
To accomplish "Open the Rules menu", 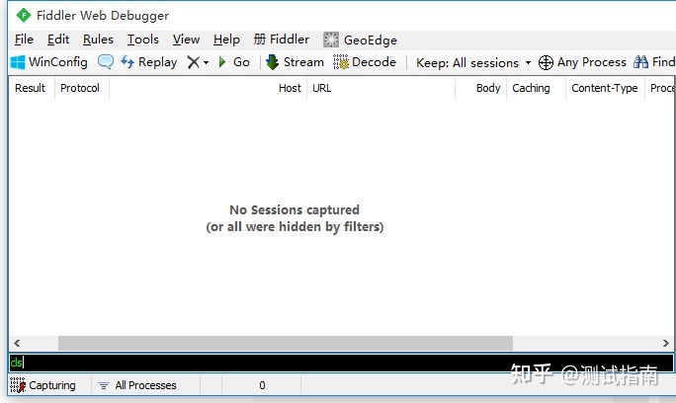I will pyautogui.click(x=98, y=40).
